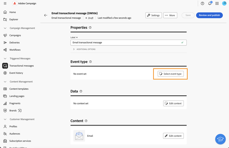229x148 pixels.
Task: Open Workflows from the sidebar
Action: [x=15, y=50]
